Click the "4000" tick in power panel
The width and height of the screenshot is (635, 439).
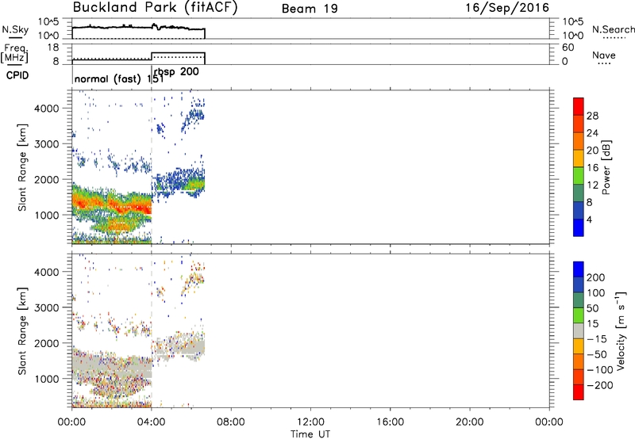pyautogui.click(x=47, y=109)
